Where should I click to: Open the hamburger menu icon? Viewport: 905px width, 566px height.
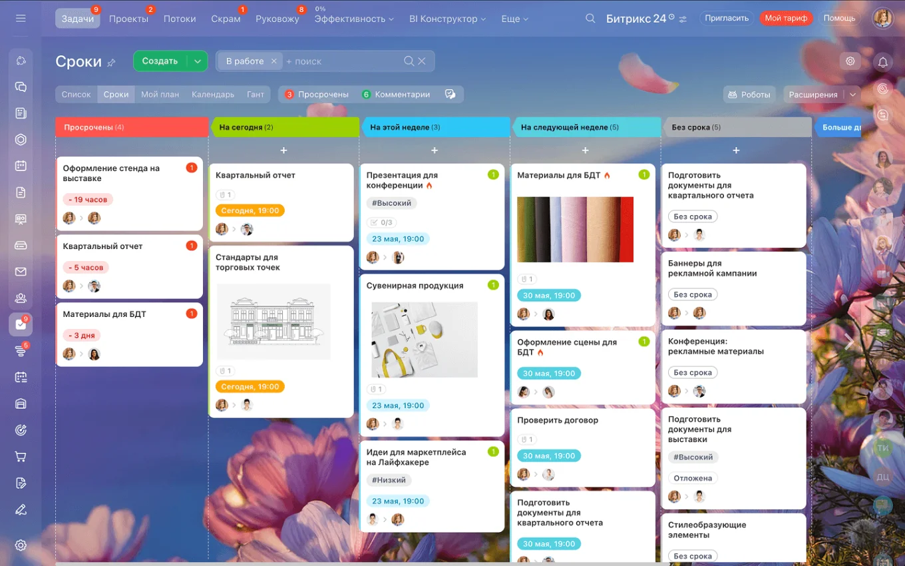(x=21, y=18)
